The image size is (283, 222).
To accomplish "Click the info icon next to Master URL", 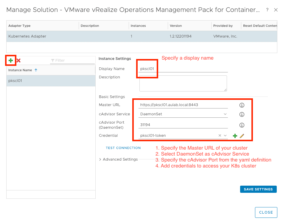I will (242, 105).
